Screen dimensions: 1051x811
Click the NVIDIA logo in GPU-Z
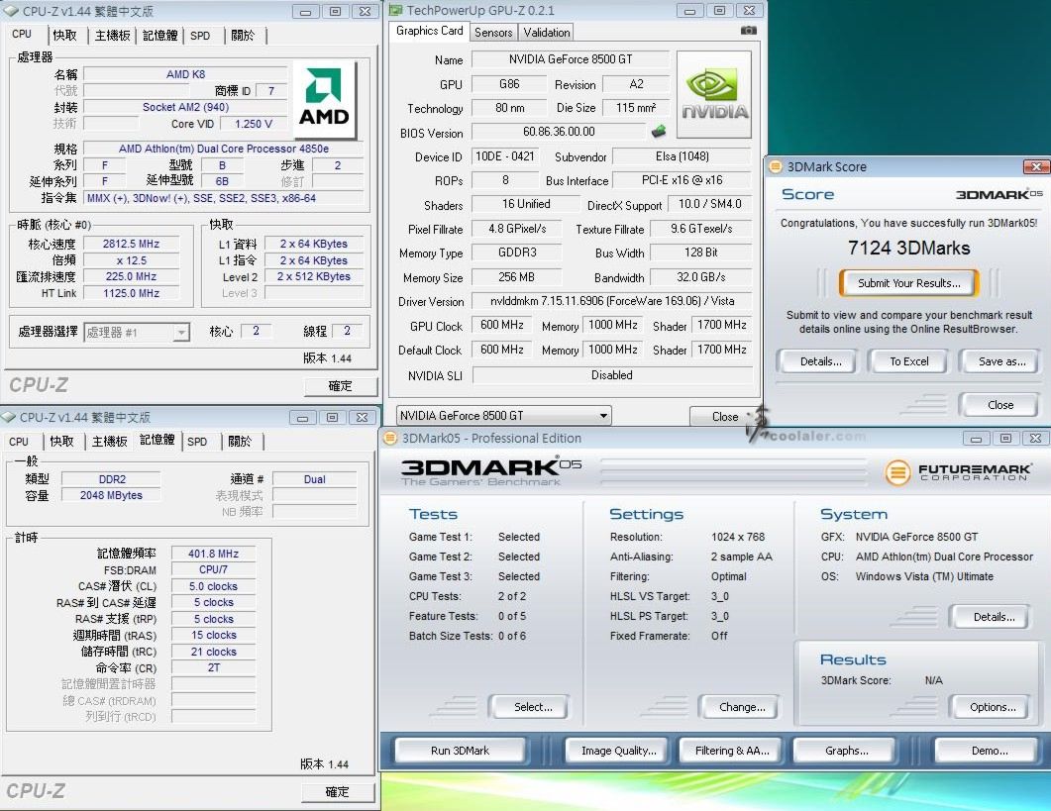coord(714,94)
